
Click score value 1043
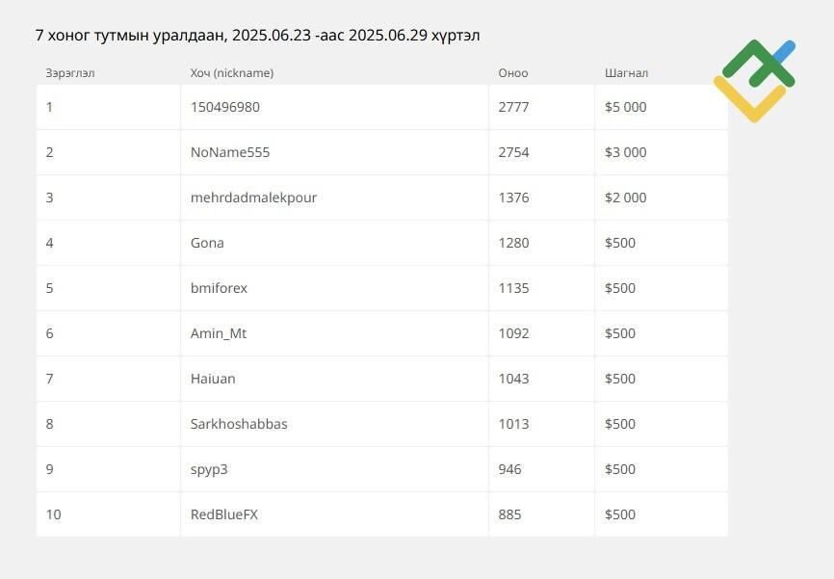click(513, 379)
